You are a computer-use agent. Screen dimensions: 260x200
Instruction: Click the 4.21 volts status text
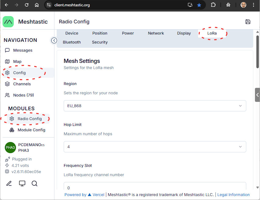coord(20,166)
